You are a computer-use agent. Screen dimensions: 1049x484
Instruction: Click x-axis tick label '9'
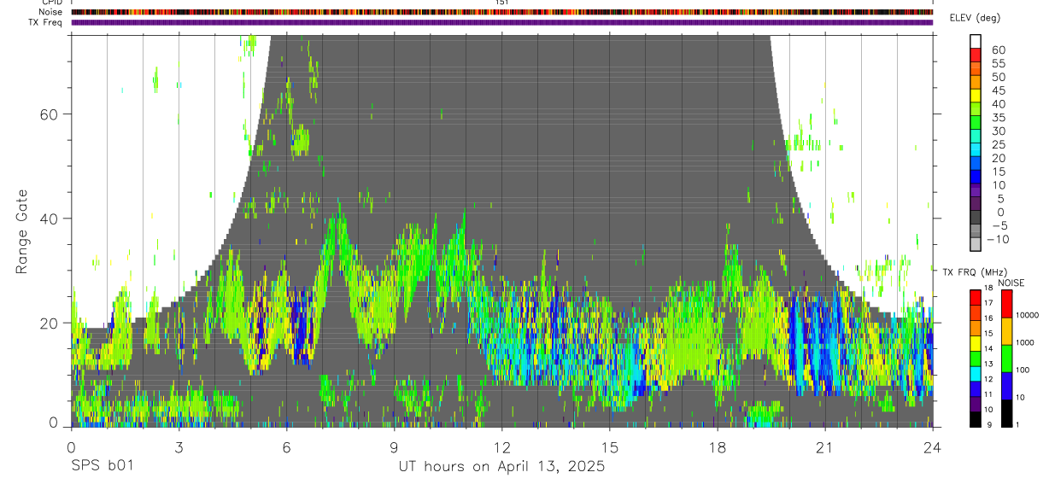tap(394, 447)
